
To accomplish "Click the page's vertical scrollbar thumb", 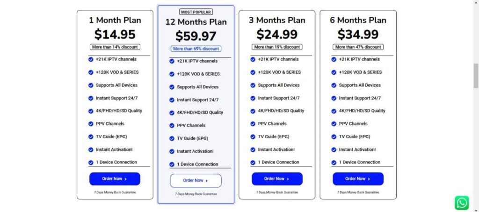I will (476, 75).
